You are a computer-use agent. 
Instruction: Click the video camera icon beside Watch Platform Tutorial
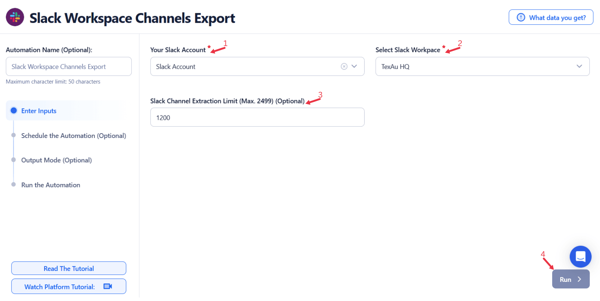click(108, 287)
